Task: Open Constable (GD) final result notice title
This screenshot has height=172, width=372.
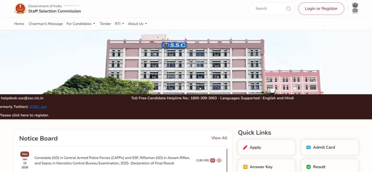Action: (x=112, y=160)
